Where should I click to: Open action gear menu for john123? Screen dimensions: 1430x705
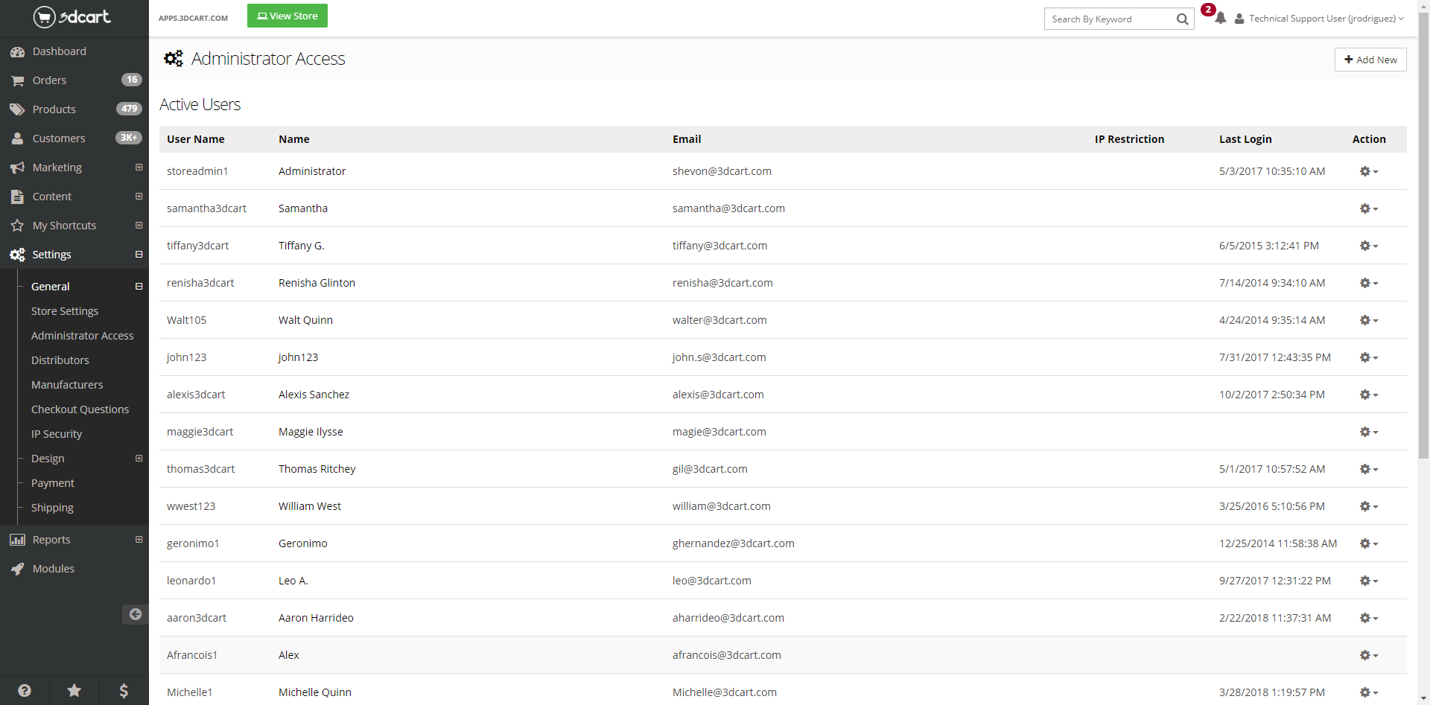(1368, 357)
